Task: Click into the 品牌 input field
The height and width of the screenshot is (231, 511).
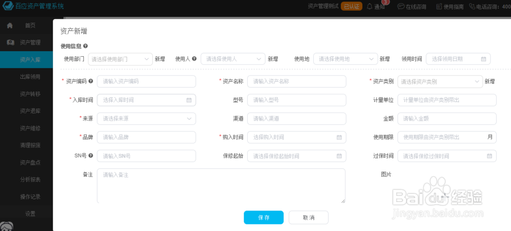Action: pos(146,137)
